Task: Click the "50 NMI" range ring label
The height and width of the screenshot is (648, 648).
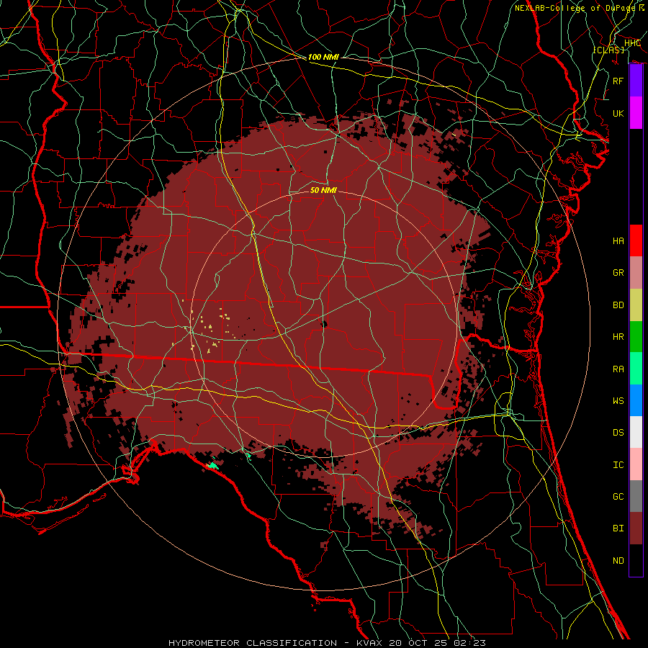Action: click(x=323, y=190)
